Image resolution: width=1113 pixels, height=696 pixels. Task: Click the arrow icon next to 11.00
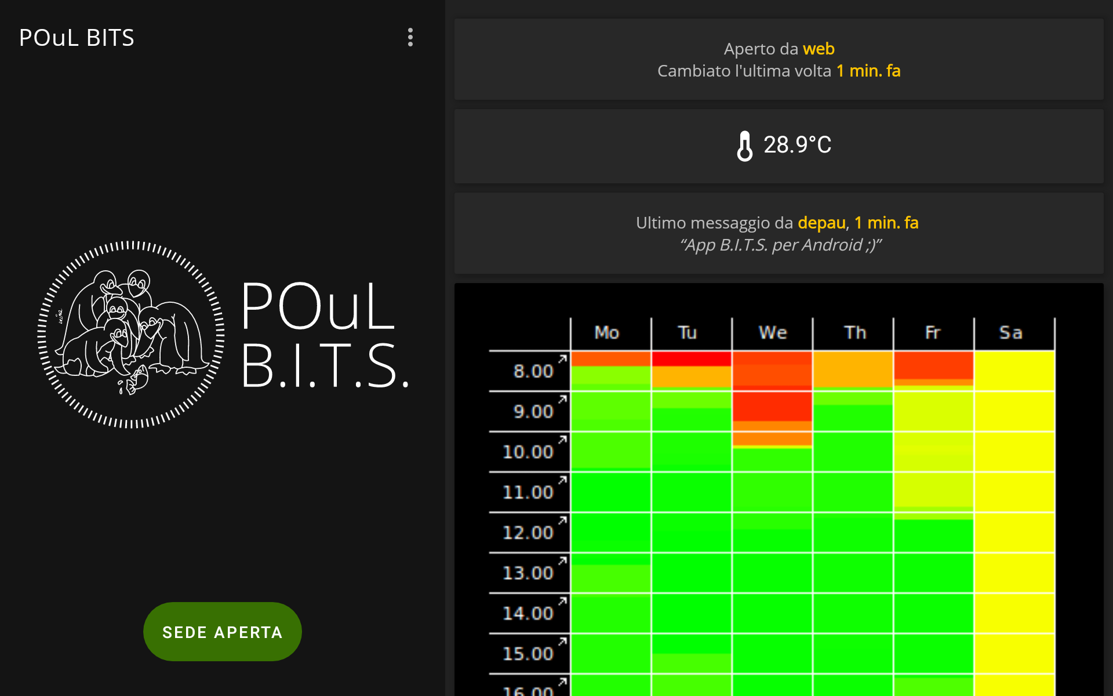pyautogui.click(x=562, y=480)
